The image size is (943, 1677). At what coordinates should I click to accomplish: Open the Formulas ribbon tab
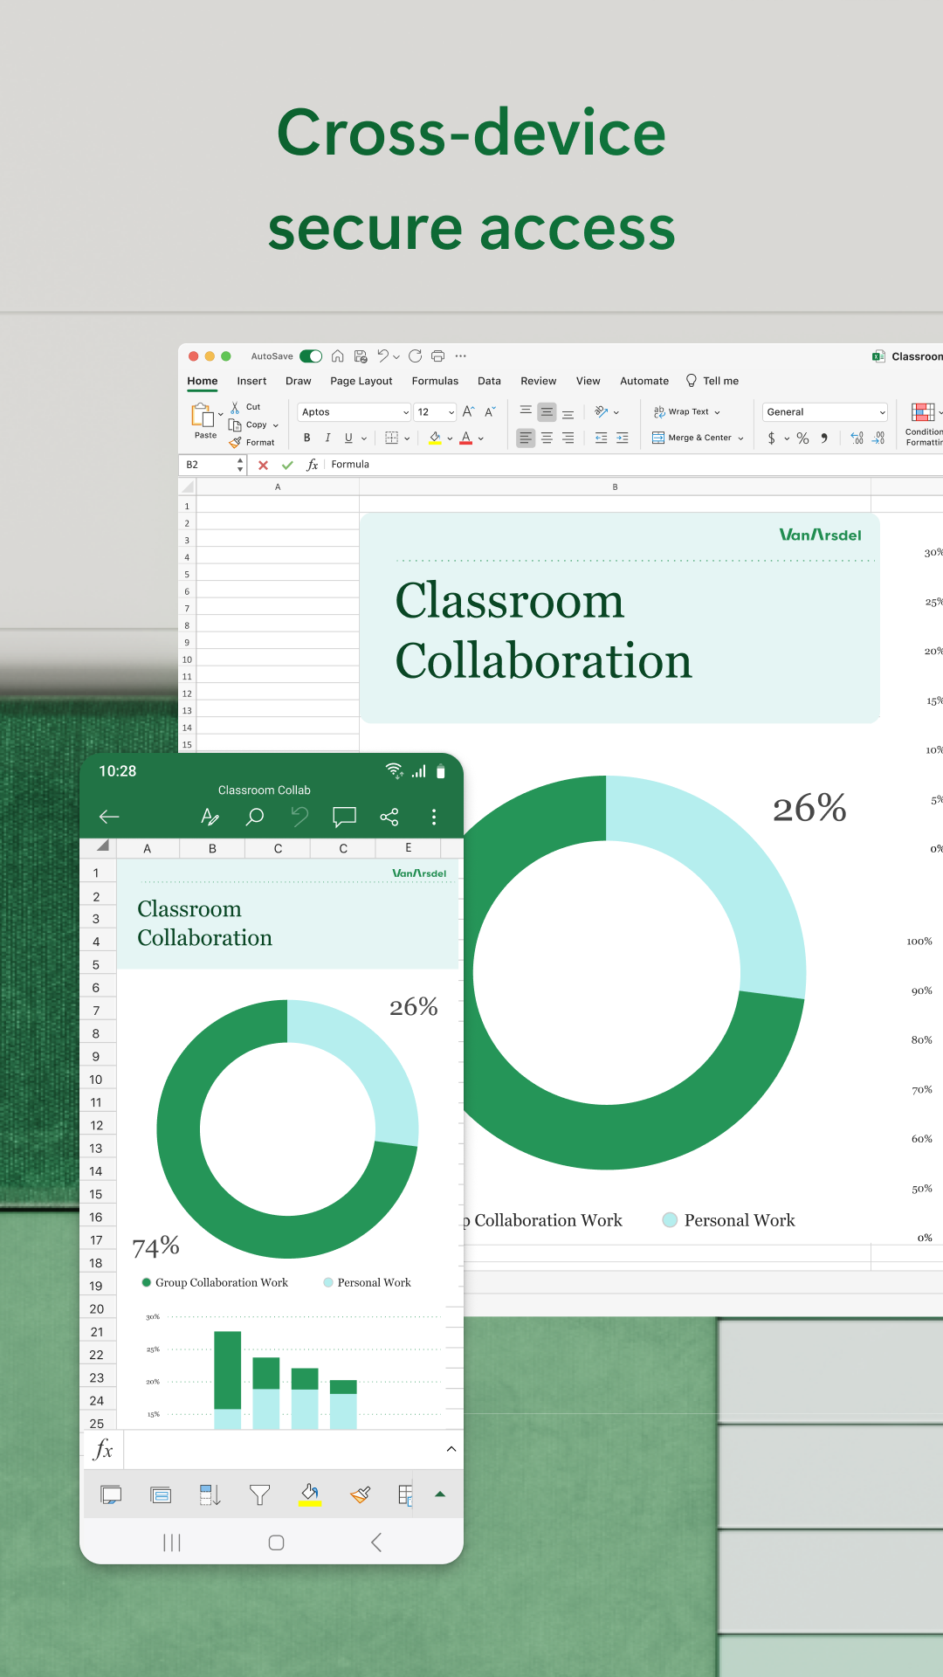coord(435,381)
